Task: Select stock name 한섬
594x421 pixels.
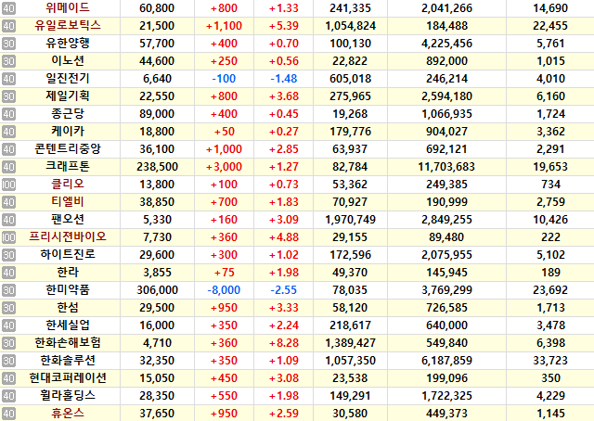Action: click(68, 307)
